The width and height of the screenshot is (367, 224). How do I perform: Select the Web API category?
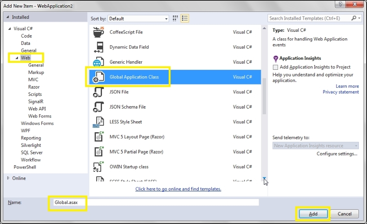(x=37, y=109)
